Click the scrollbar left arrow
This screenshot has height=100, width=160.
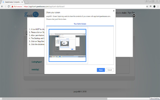pos(1,98)
